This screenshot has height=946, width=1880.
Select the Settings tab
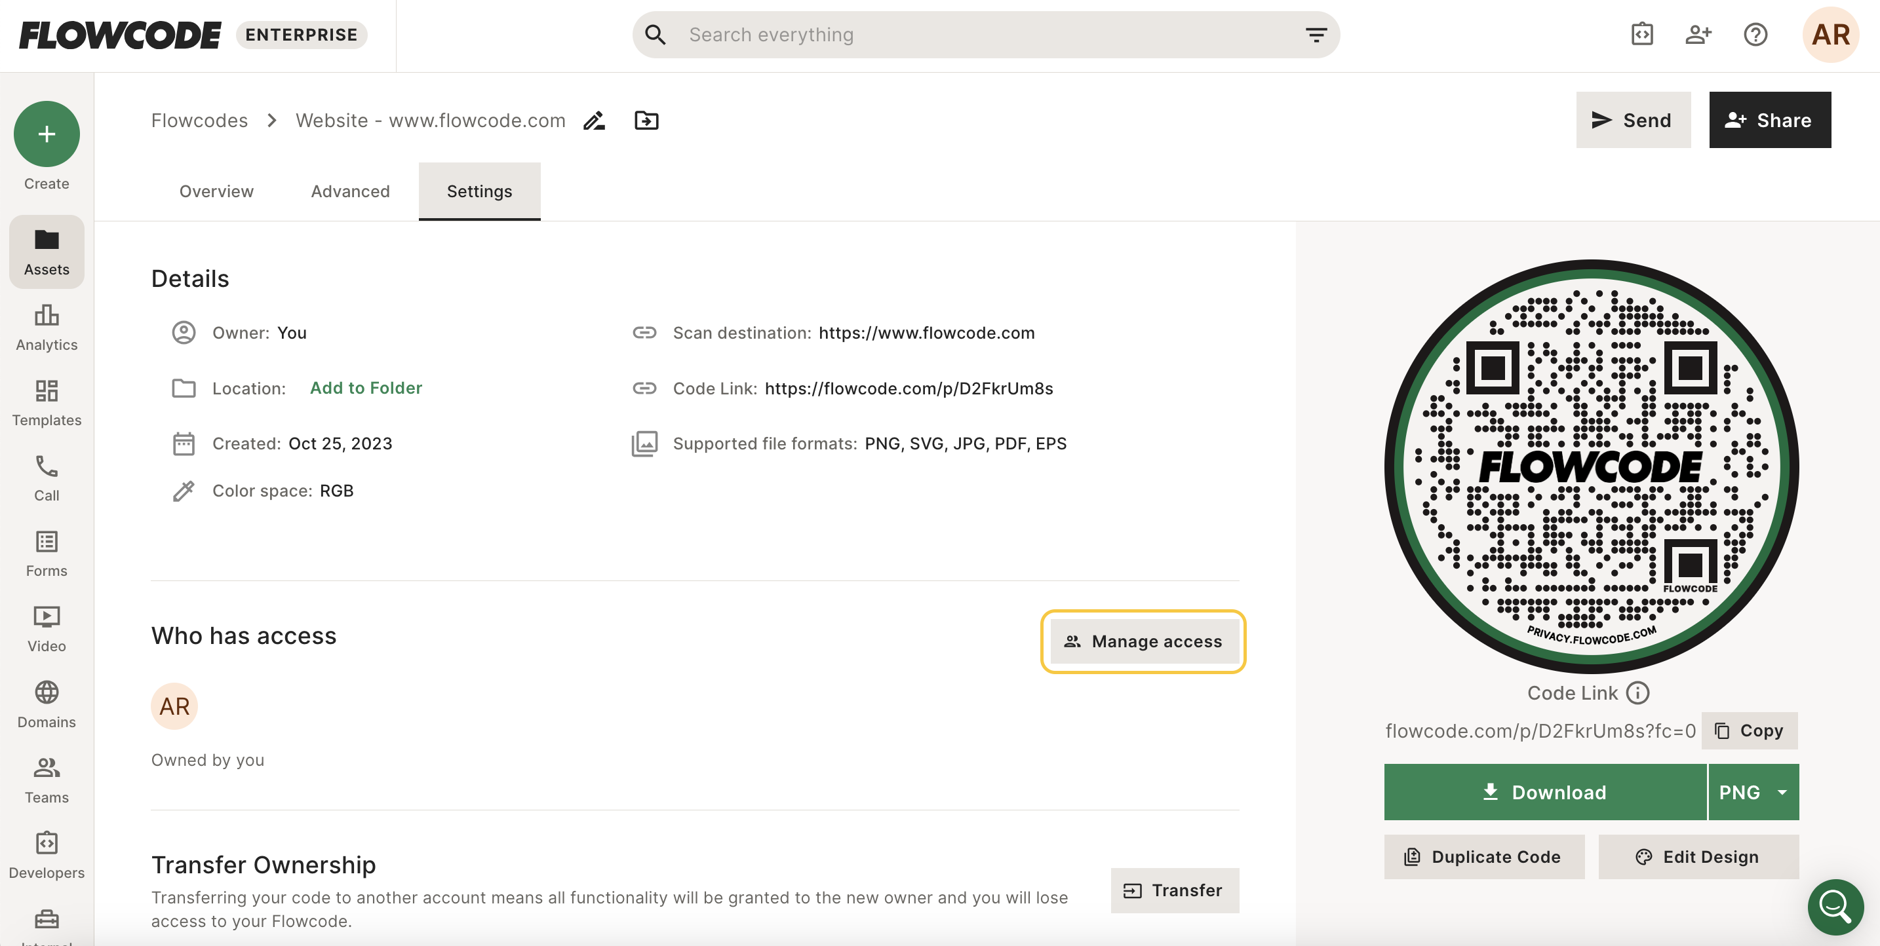pos(479,191)
